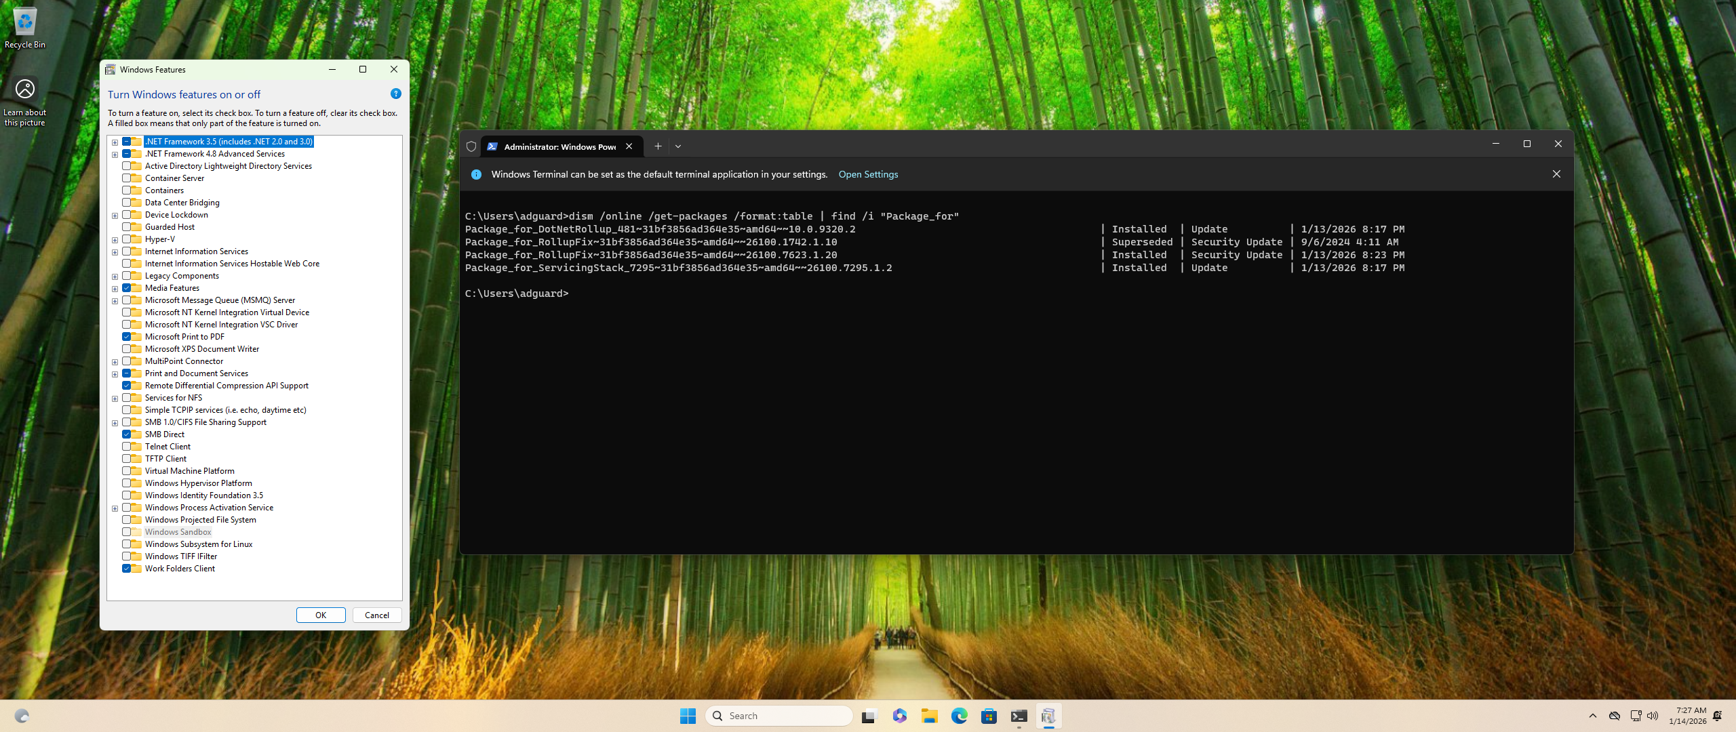The width and height of the screenshot is (1736, 732).
Task: Check Windows Subsystem for Linux
Action: point(127,544)
